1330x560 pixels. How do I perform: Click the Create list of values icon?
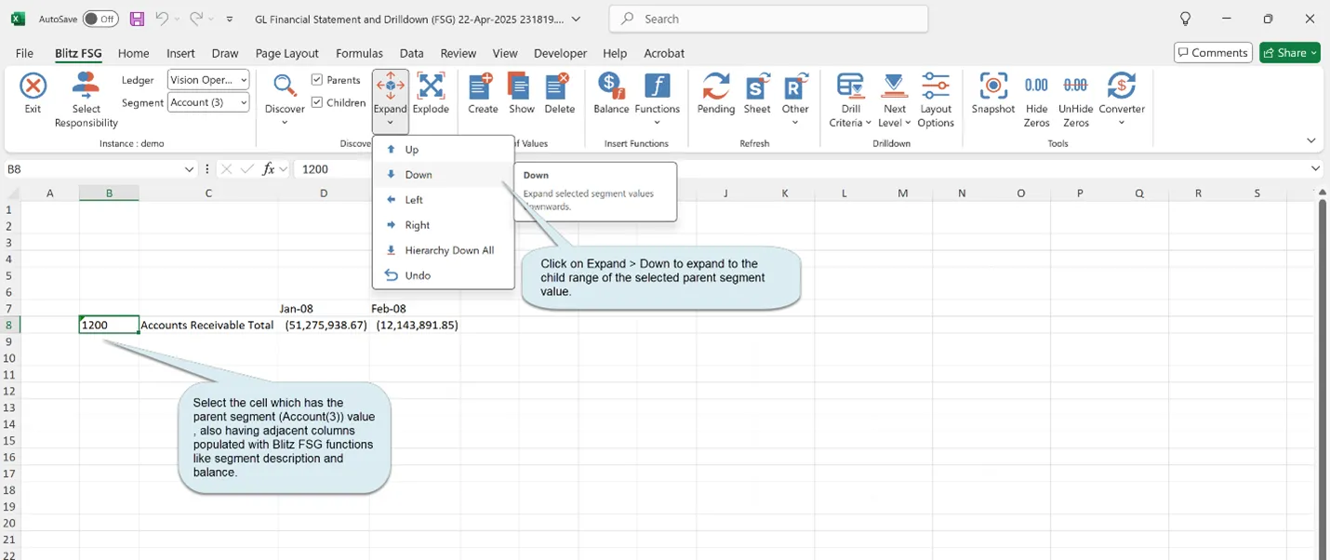[483, 93]
